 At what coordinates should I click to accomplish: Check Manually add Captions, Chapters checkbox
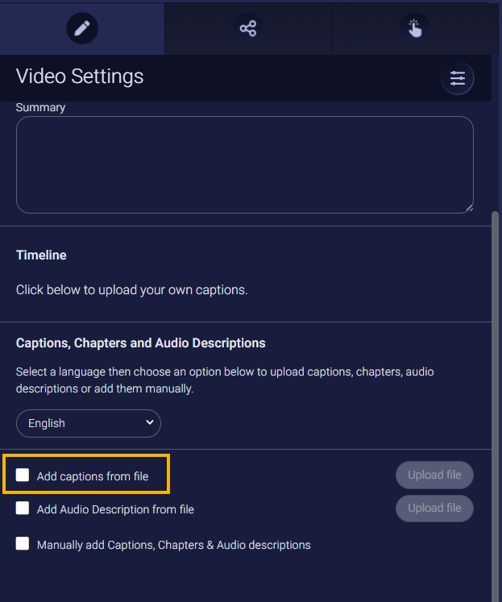pos(23,544)
